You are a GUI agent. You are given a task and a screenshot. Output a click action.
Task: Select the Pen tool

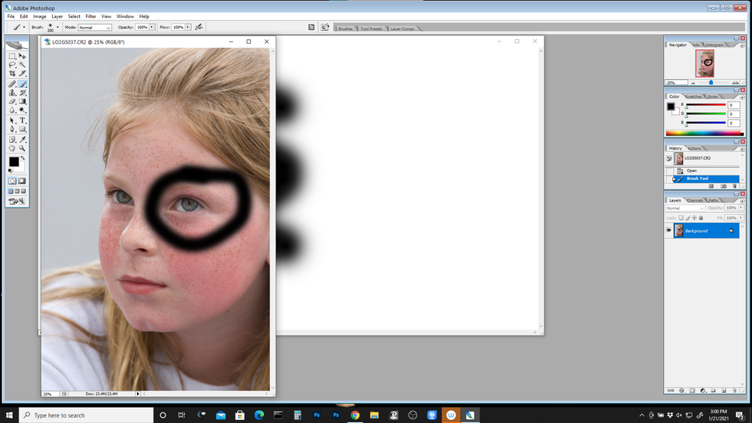12,129
